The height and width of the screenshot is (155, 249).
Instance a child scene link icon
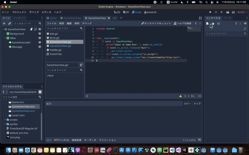click(x=10, y=24)
